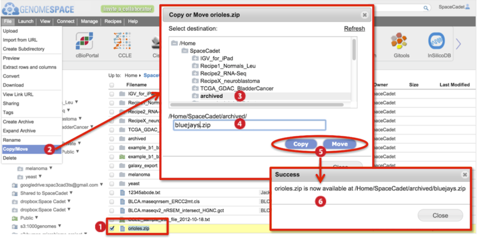
Task: Click the Invite a collaborator button
Action: coord(127,9)
